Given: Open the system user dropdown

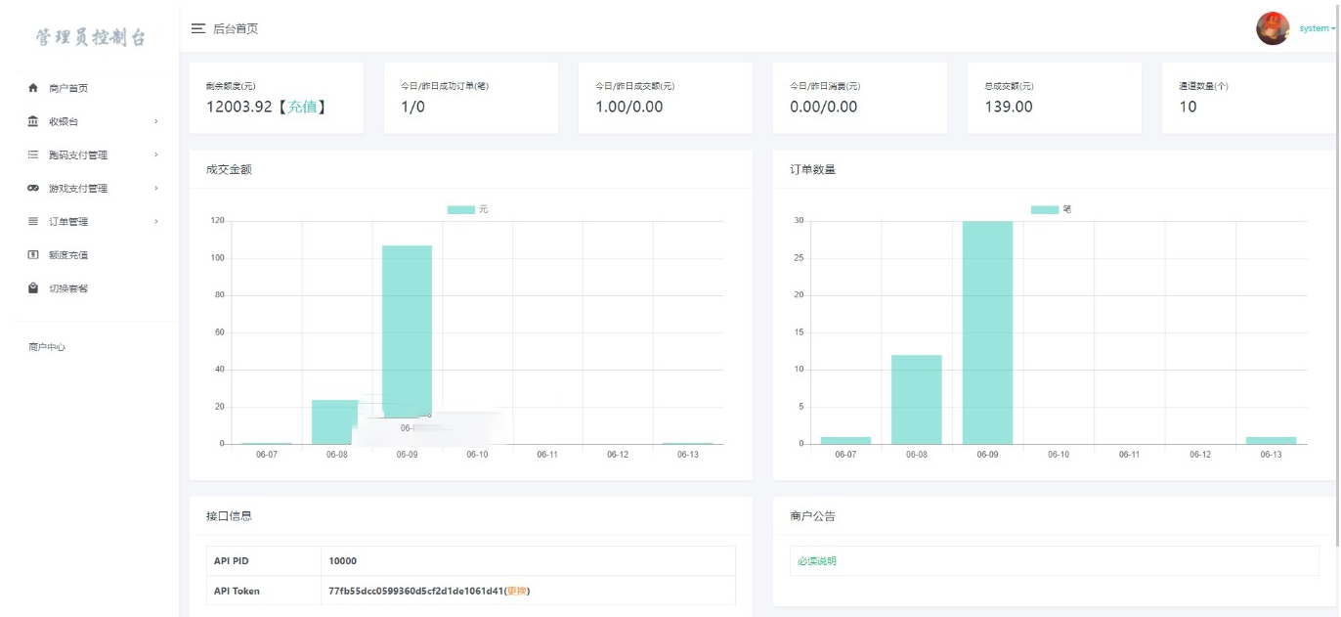Looking at the screenshot, I should (x=1316, y=28).
